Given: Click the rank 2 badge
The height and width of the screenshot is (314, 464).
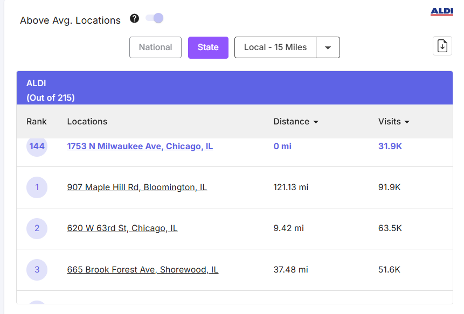Looking at the screenshot, I should [37, 228].
